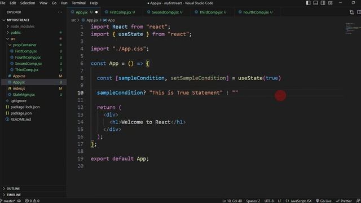This screenshot has width=361, height=203.
Task: Switch to the FirstComp.jsx tab
Action: coord(120,12)
